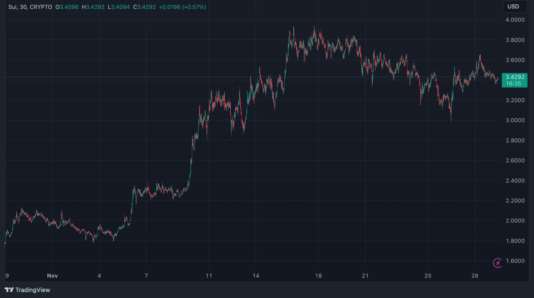Open the TradingView text link

(33, 290)
